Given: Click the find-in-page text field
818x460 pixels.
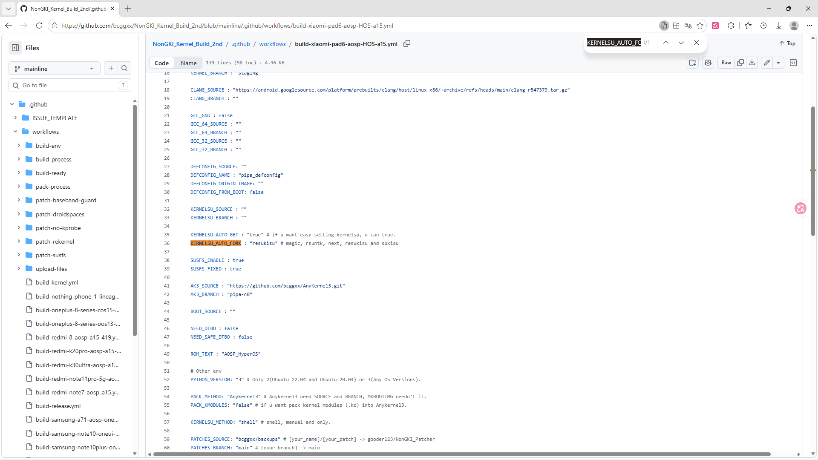Looking at the screenshot, I should [x=613, y=43].
